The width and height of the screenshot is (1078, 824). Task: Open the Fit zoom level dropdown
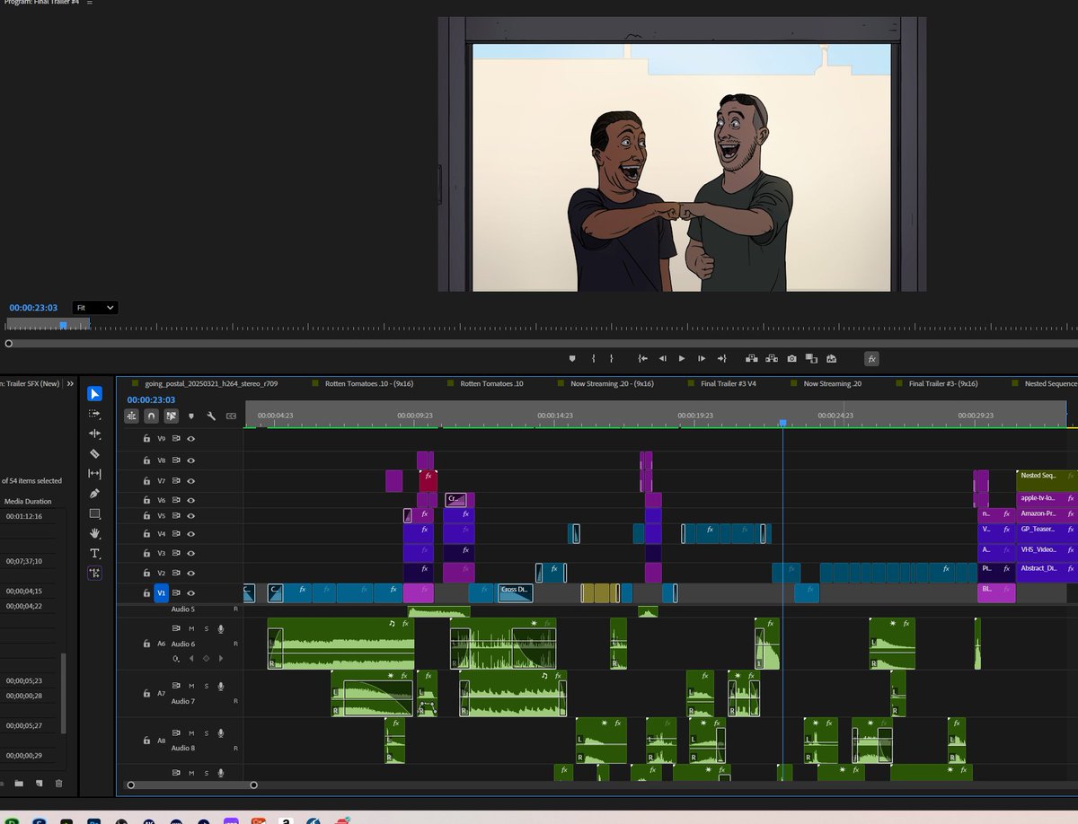(x=95, y=308)
